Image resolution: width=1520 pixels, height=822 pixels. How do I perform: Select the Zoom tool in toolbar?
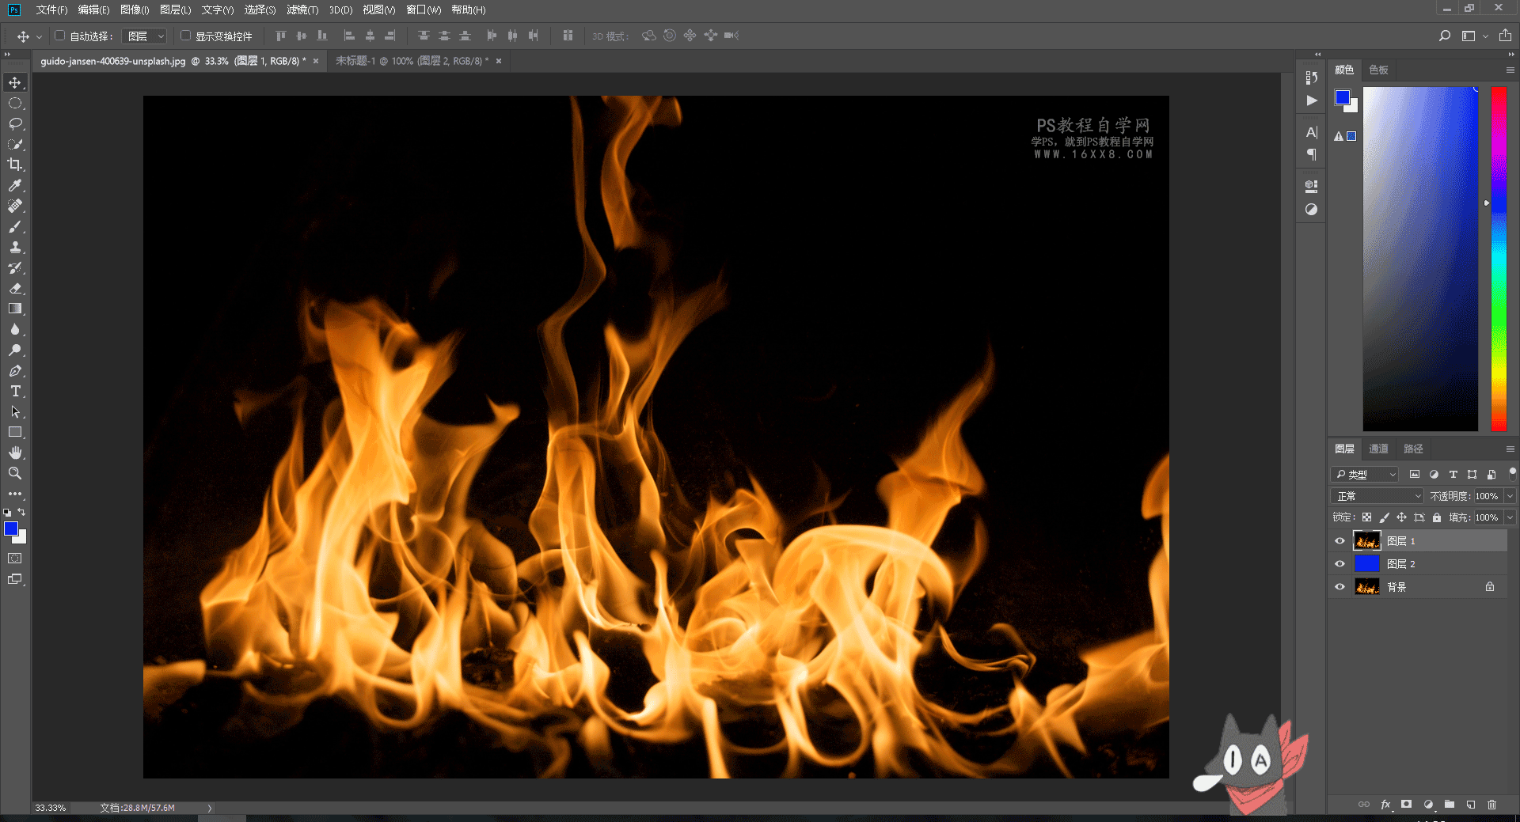15,473
